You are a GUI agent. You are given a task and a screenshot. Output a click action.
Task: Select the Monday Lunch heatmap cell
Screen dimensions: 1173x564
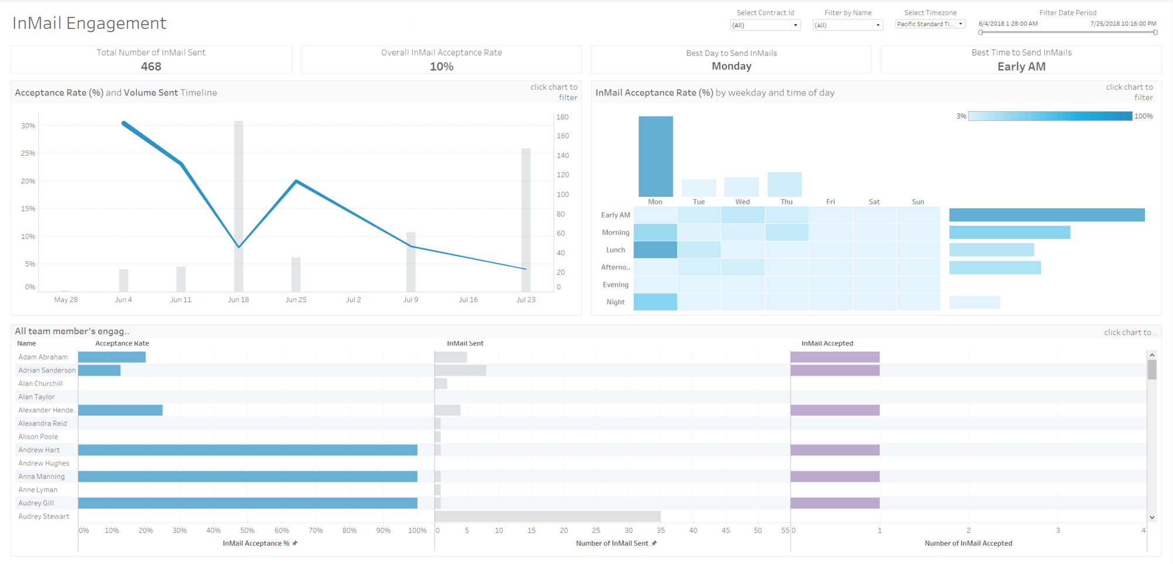click(655, 250)
